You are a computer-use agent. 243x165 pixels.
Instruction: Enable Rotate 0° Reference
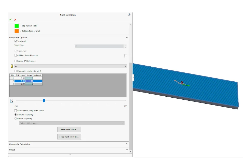click(16, 61)
